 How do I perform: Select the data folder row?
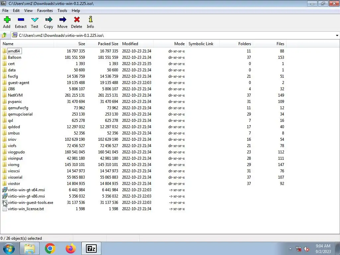(143, 70)
